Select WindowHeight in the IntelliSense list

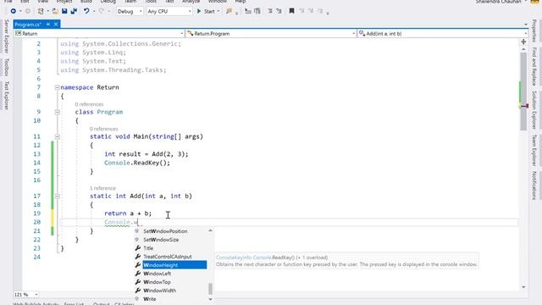click(175, 265)
